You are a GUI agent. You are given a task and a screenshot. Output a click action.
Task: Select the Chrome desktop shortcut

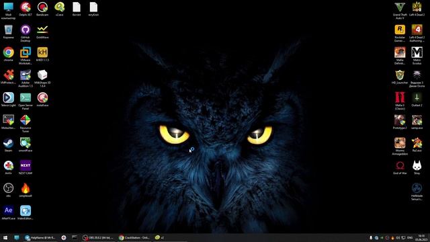[8, 54]
